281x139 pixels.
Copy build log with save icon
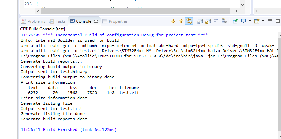(200, 21)
